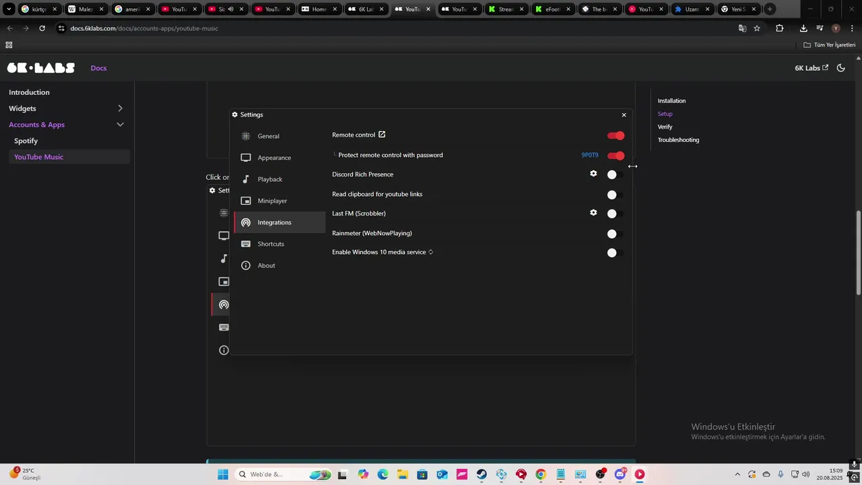This screenshot has height=485, width=862.
Task: Open the tab search dropdown arrow
Action: tap(9, 9)
